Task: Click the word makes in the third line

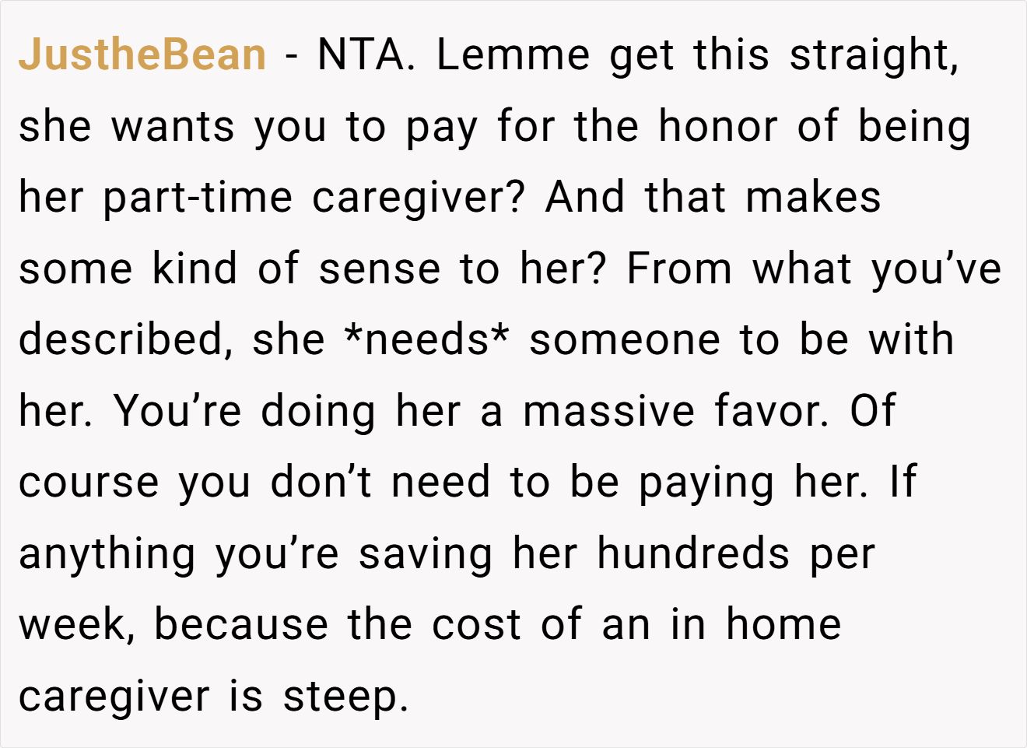Action: coord(813,197)
